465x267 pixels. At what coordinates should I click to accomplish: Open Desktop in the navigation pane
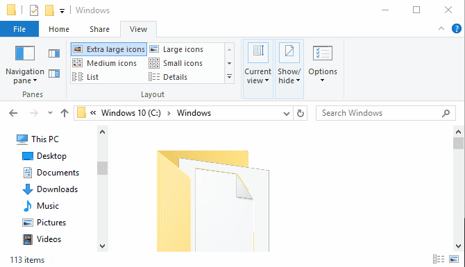click(44, 156)
